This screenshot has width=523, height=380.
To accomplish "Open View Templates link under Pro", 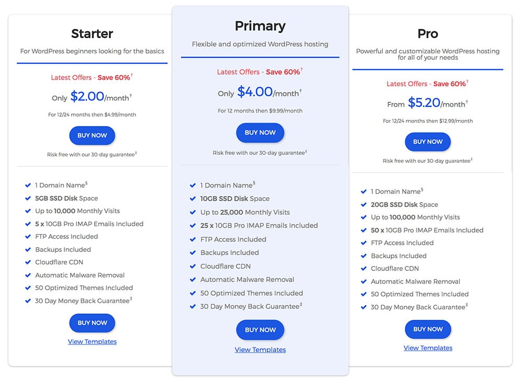I will pyautogui.click(x=428, y=348).
